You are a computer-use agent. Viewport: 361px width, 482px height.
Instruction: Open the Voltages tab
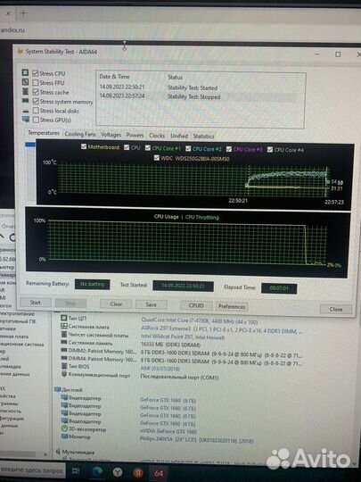click(x=111, y=135)
